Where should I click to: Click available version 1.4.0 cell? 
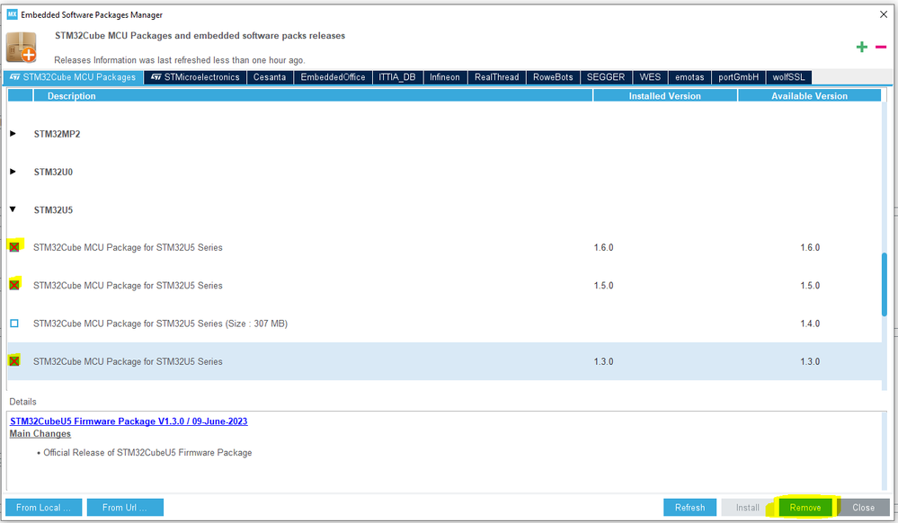pos(810,324)
